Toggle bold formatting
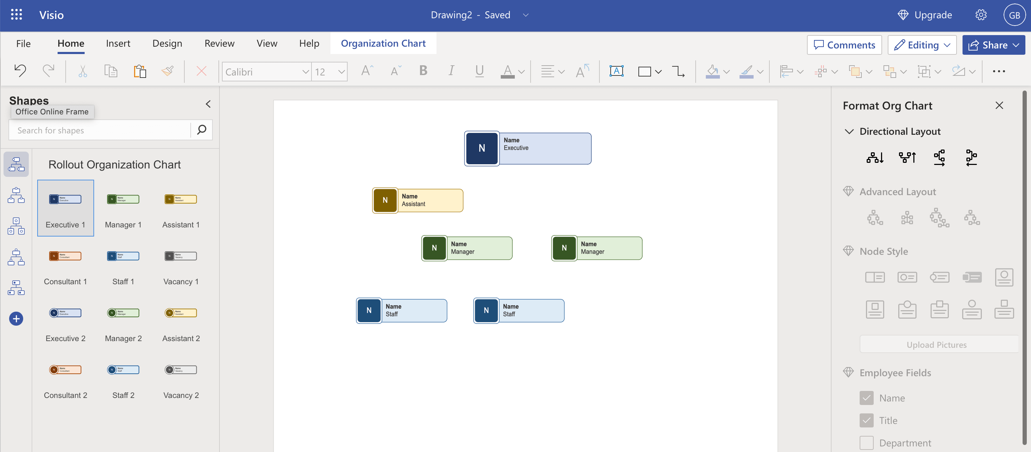Viewport: 1031px width, 452px height. 423,71
